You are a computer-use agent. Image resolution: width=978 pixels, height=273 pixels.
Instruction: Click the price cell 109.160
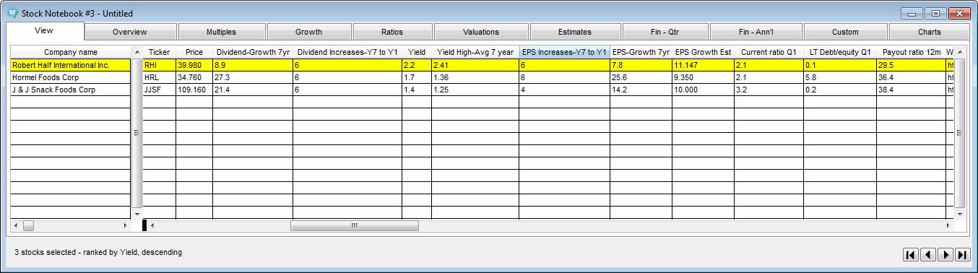(x=194, y=90)
